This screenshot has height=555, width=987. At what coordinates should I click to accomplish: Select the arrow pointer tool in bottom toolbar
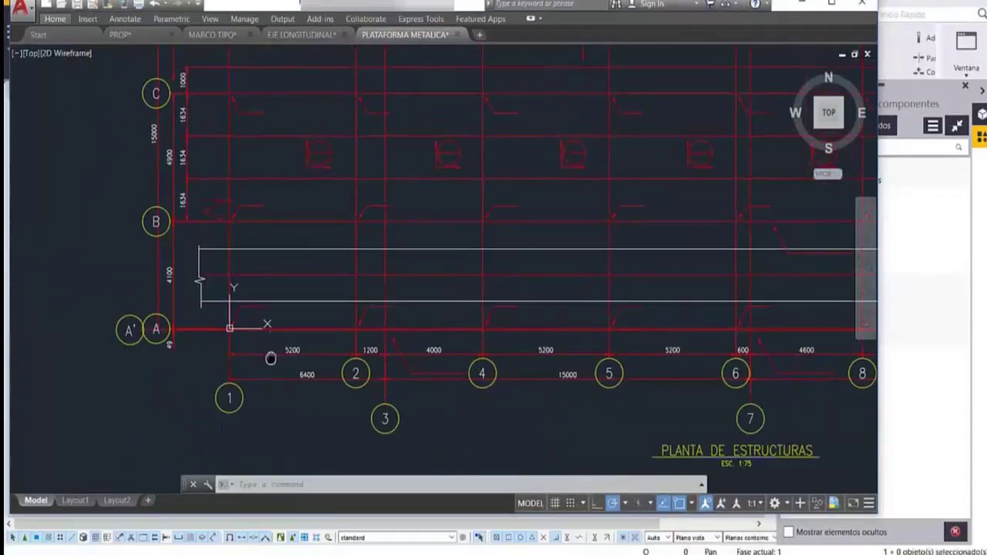(x=12, y=537)
